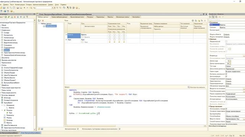Collapse the Данные section in the properties panel
Image resolution: width=245 pixels, height=137 pixels.
209,39
